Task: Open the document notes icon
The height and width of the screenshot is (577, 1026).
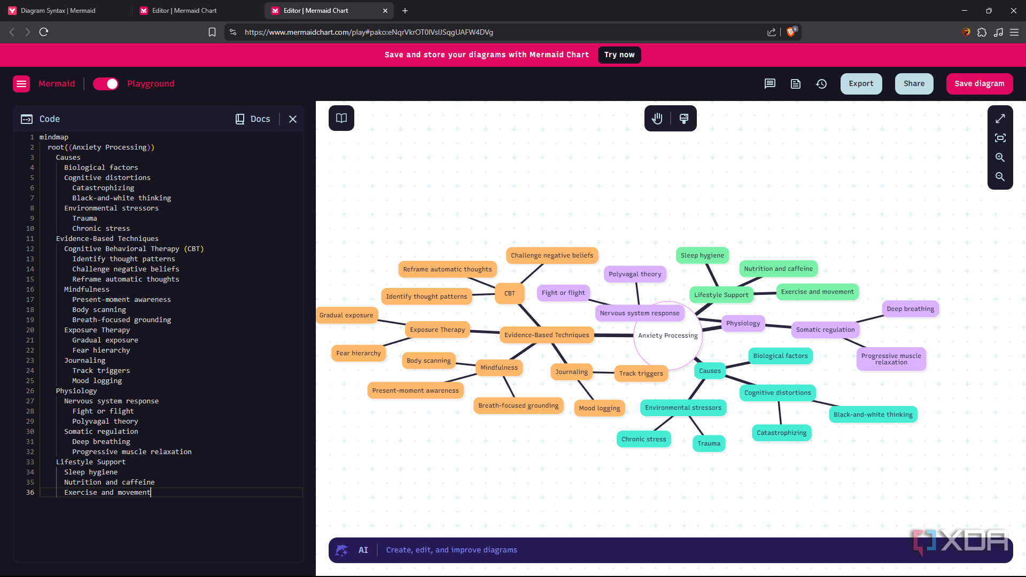Action: [x=796, y=84]
